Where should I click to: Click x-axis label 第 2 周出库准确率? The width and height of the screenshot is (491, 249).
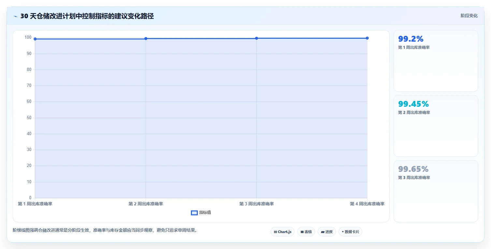pyautogui.click(x=146, y=204)
